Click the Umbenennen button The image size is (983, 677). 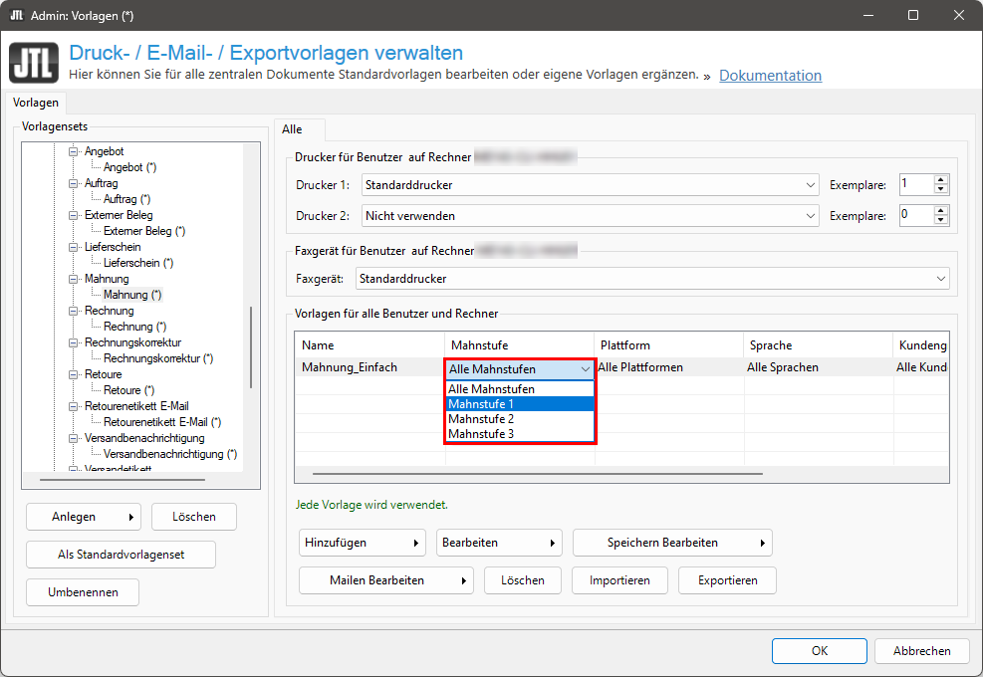click(x=83, y=592)
